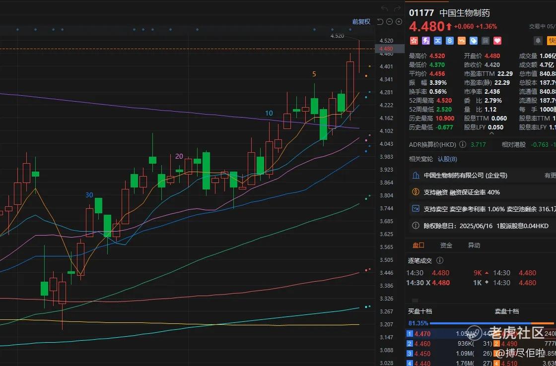Click the MA30 label "30" on the chart
Image resolution: width=556 pixels, height=366 pixels.
coord(89,195)
